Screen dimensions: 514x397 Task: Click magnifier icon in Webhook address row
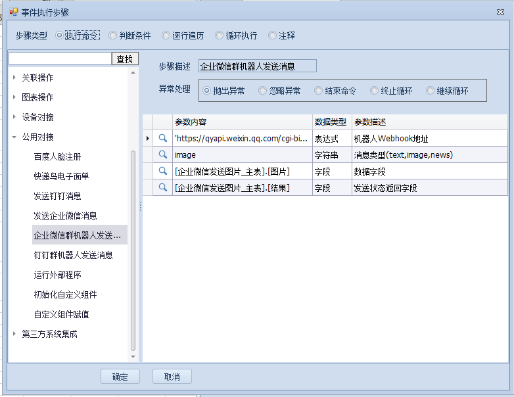[162, 139]
